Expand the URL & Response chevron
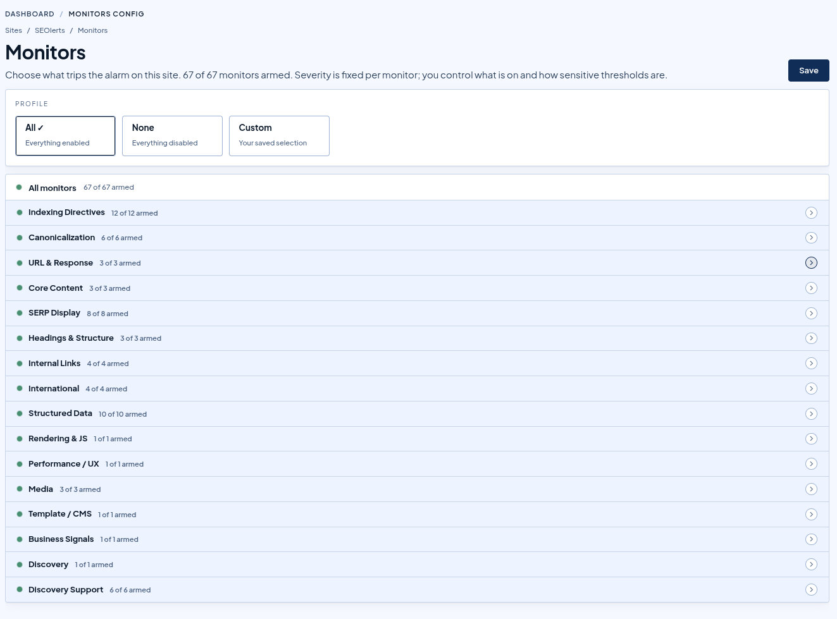This screenshot has width=837, height=619. pyautogui.click(x=811, y=263)
